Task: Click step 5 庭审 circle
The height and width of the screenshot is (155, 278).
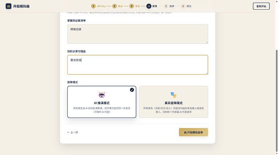Action: [x=166, y=6]
